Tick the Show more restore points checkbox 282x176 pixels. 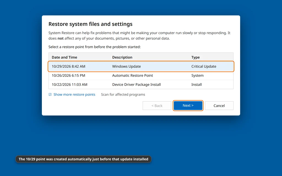(50, 95)
